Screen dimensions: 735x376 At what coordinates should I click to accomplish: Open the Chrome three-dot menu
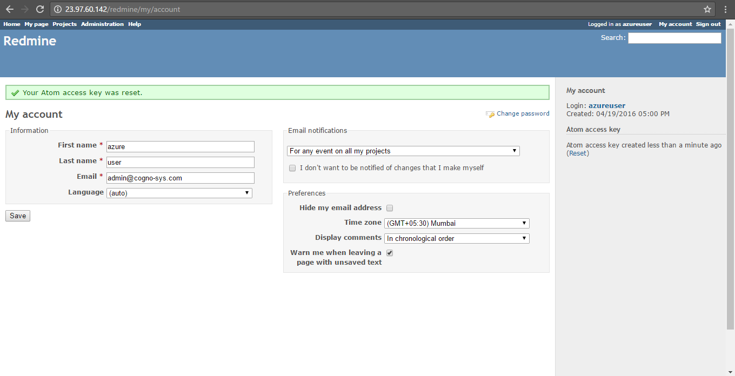(725, 9)
